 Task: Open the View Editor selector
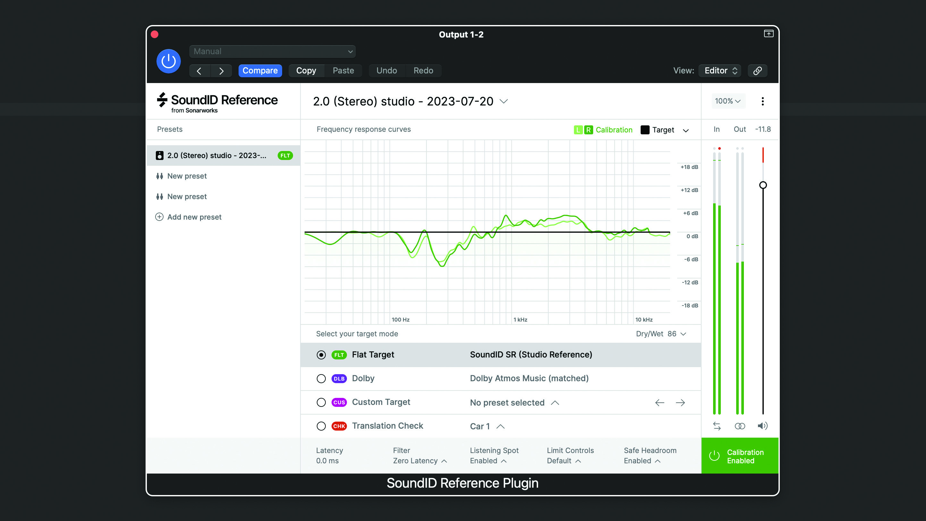[x=720, y=71]
